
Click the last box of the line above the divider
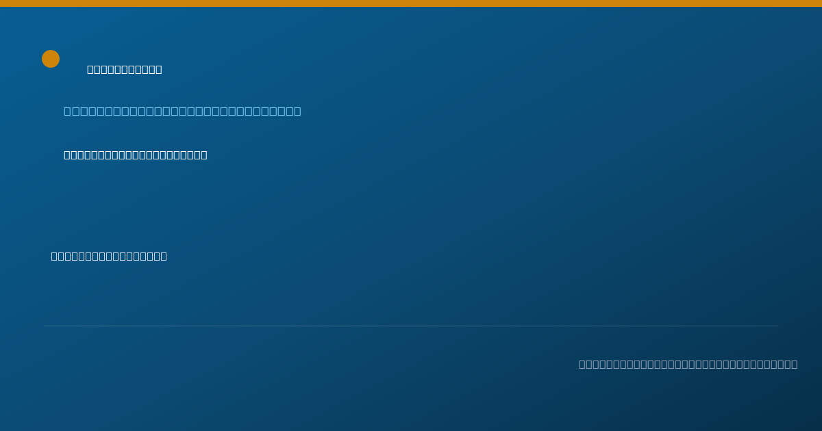[164, 256]
